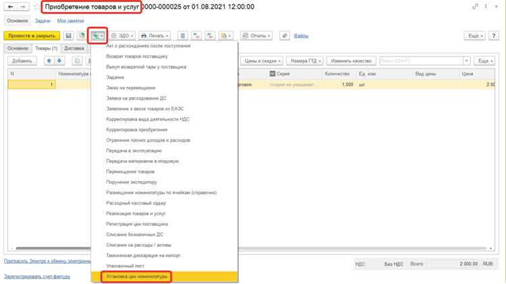Click the back navigation arrow
Viewport: 506px width, 284px height.
(10, 7)
